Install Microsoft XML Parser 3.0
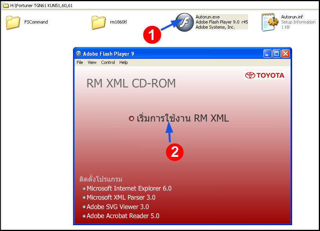This screenshot has height=231, width=320. (121, 197)
